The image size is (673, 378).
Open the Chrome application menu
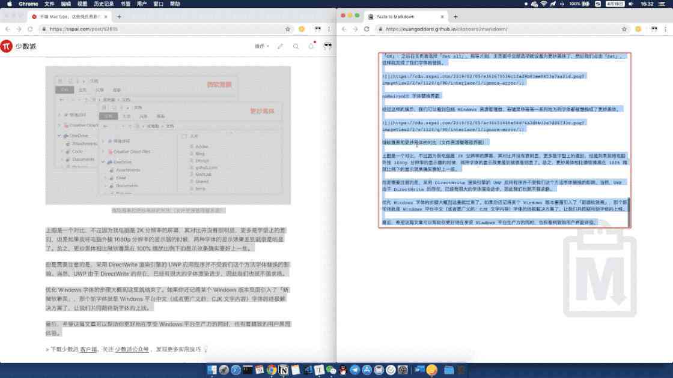pyautogui.click(x=28, y=4)
